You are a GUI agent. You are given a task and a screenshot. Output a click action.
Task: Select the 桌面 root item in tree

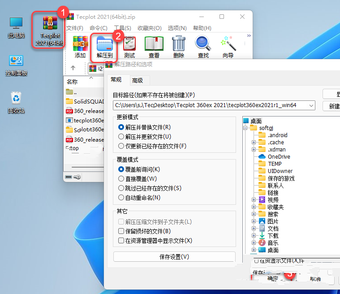coord(253,121)
